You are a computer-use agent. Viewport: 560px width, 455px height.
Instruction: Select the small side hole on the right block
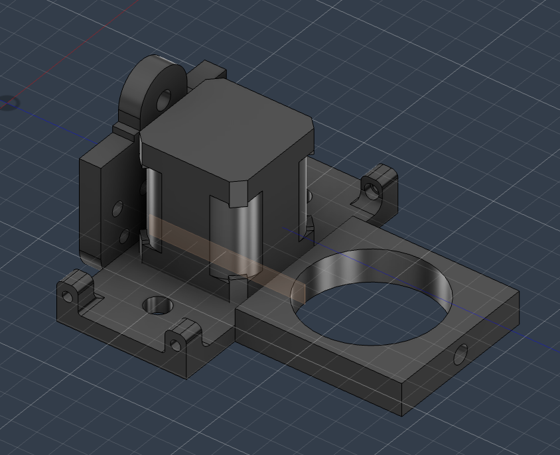(460, 354)
